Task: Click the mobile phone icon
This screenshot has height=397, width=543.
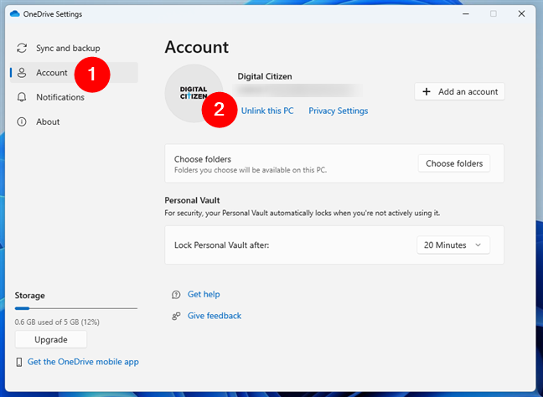Action: click(19, 362)
